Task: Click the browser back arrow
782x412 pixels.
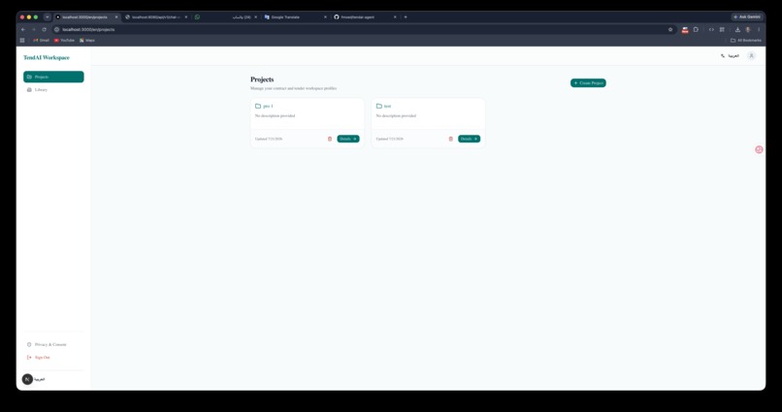Action: (23, 29)
